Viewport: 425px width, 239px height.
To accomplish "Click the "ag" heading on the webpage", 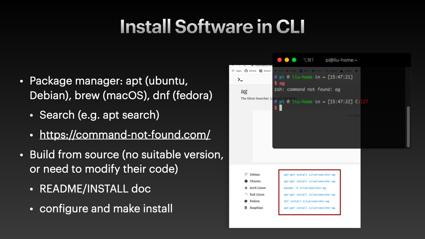I will [x=244, y=92].
